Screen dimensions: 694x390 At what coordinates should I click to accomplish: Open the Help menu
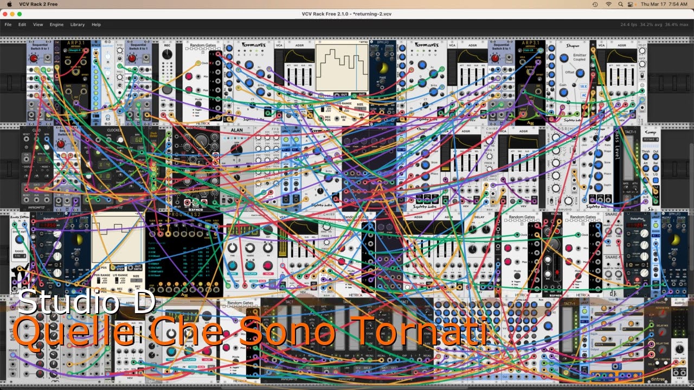[96, 24]
